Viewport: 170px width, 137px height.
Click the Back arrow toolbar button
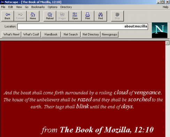point(8,16)
